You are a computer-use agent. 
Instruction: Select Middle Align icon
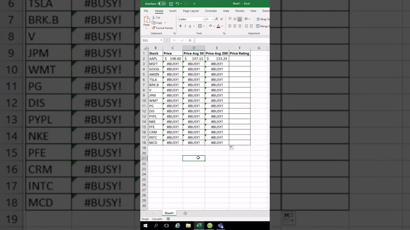click(x=234, y=19)
